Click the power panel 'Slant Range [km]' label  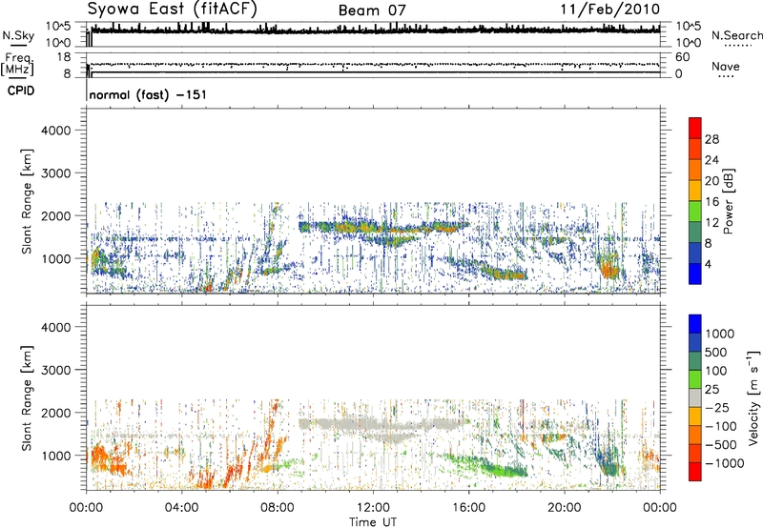coord(27,201)
